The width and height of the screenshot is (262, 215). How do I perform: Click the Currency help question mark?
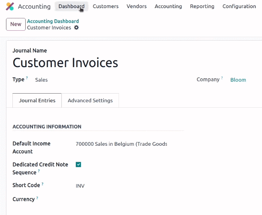(x=37, y=197)
